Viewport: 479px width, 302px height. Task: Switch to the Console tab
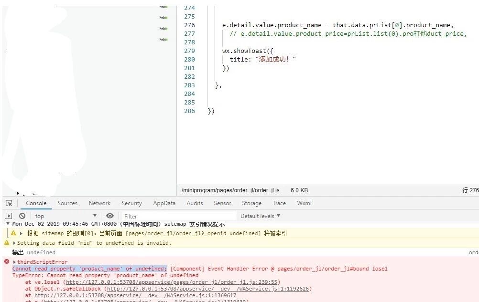coord(36,203)
